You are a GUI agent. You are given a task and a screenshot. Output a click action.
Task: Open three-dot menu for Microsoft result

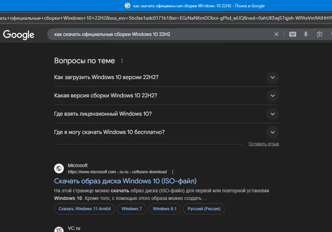click(x=173, y=172)
